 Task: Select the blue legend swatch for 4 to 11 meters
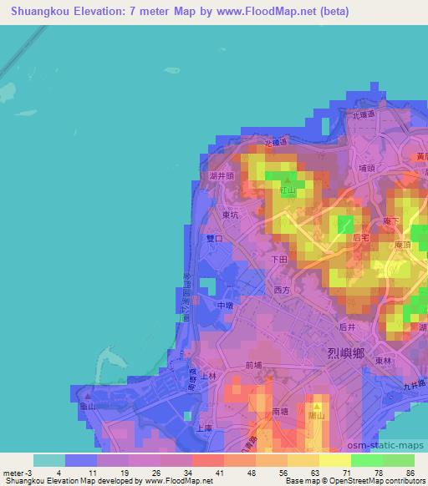pos(81,460)
